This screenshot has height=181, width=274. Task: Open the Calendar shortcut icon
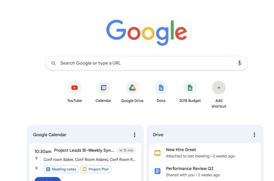coord(103,88)
